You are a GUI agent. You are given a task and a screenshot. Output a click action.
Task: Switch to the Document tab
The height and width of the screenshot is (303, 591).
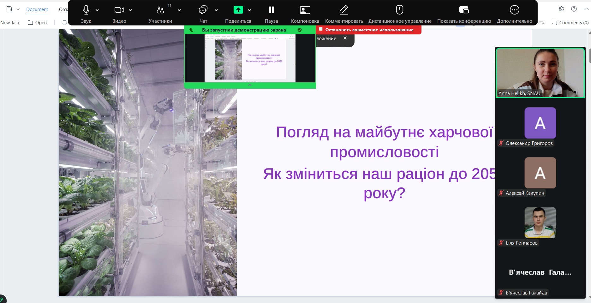[37, 9]
